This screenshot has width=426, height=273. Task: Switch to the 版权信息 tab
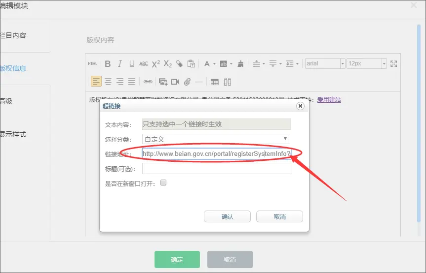point(13,68)
